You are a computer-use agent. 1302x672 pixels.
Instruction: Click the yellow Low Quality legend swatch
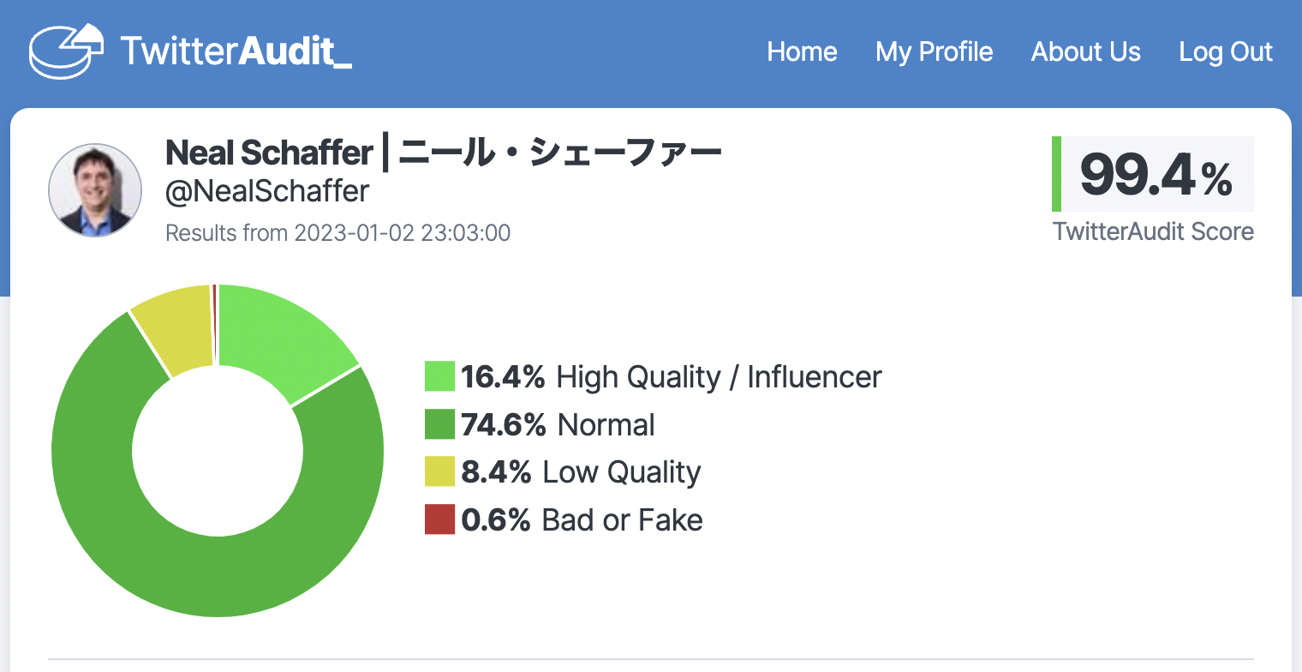439,472
